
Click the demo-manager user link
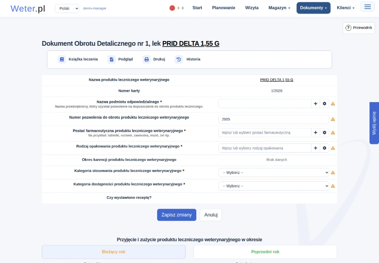94,8
